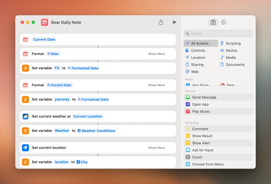Click the calendar icon of Current Date action
This screenshot has height=184, width=271.
(x=25, y=39)
